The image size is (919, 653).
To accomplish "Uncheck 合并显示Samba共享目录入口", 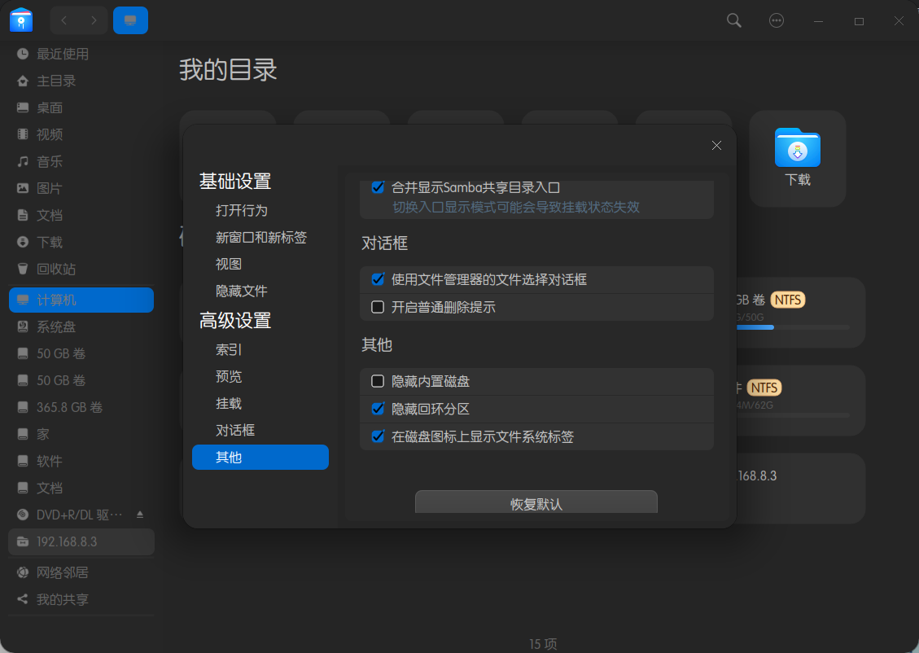I will click(x=378, y=187).
